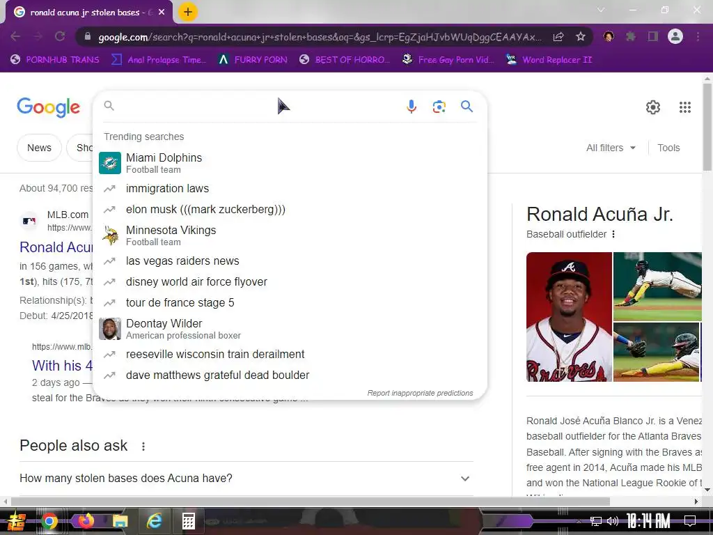The height and width of the screenshot is (535, 713).
Task: Open Google Lens image search icon
Action: click(x=439, y=107)
